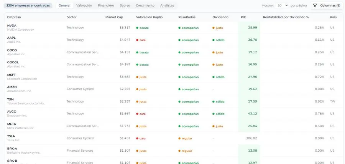Sort by the Sector column header
Viewport: 345px width, 164px height.
[72, 17]
